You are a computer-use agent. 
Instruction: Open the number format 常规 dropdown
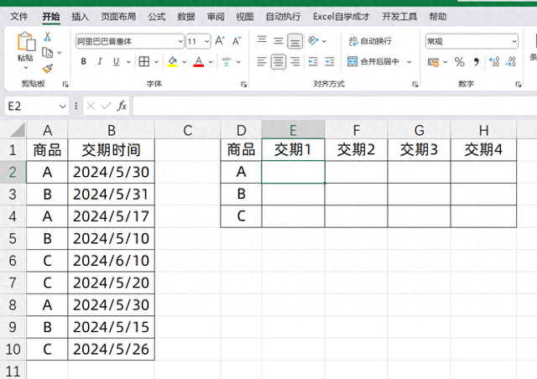(x=514, y=41)
